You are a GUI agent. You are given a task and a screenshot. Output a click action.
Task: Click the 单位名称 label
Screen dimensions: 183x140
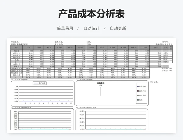click(15, 42)
